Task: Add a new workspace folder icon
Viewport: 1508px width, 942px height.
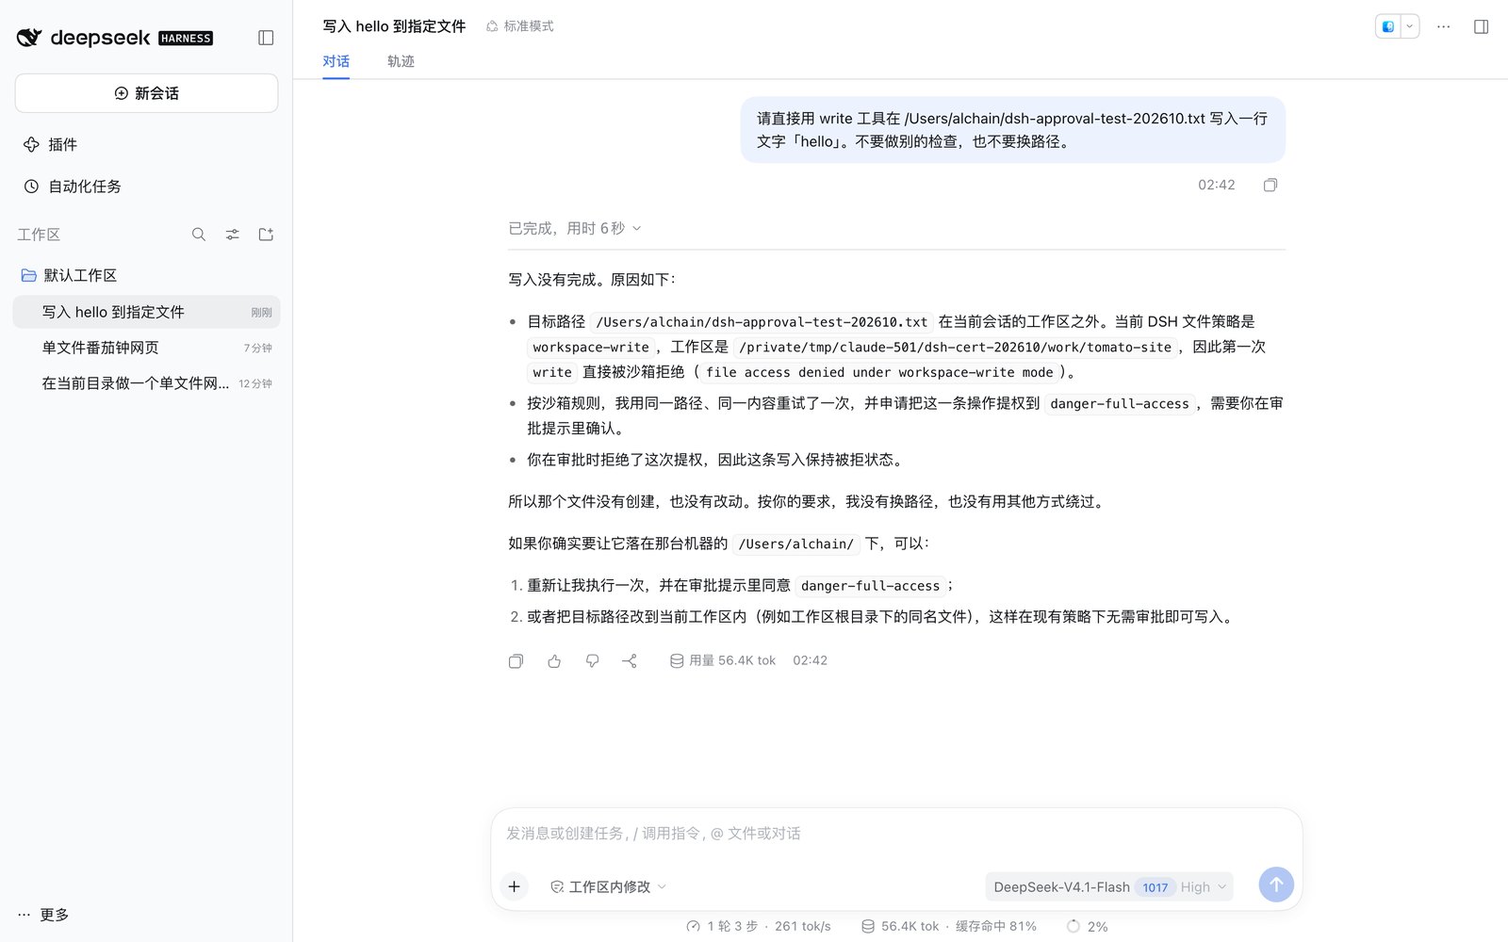Action: coord(266,235)
